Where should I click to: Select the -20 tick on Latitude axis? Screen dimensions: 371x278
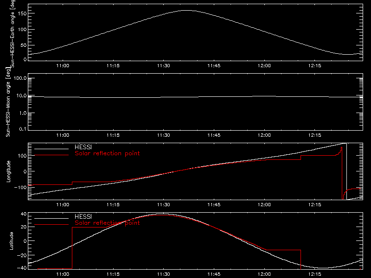[x=22, y=255]
